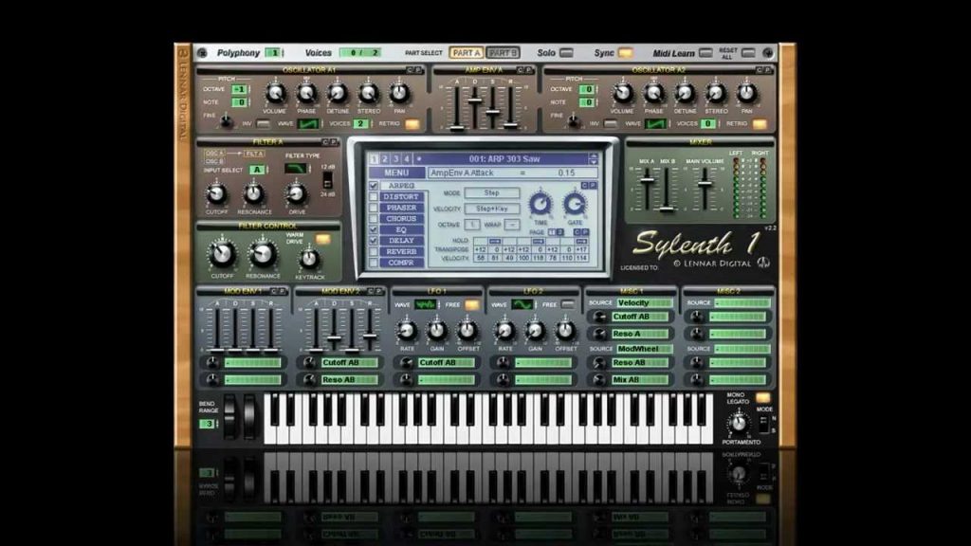This screenshot has height=546, width=971.
Task: Open the display MENU button
Action: 396,173
